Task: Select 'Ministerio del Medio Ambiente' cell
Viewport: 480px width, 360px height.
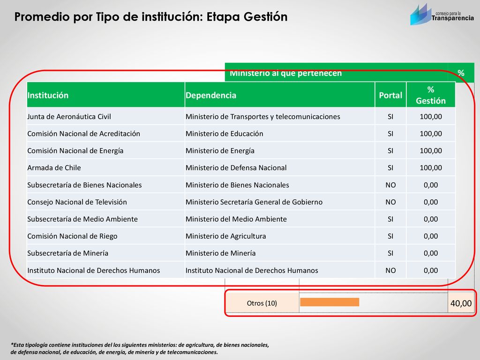Action: [280, 219]
